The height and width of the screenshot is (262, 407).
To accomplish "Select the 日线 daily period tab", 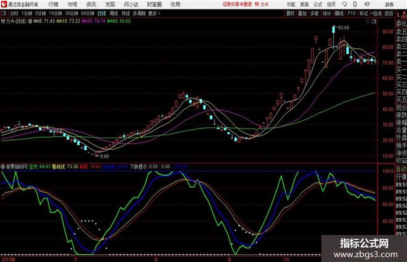I will tap(102, 13).
